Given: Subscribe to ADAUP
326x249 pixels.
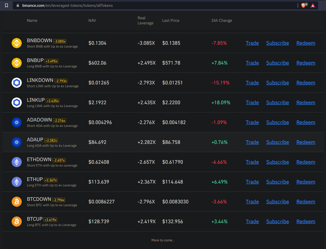Looking at the screenshot, I should coord(278,142).
